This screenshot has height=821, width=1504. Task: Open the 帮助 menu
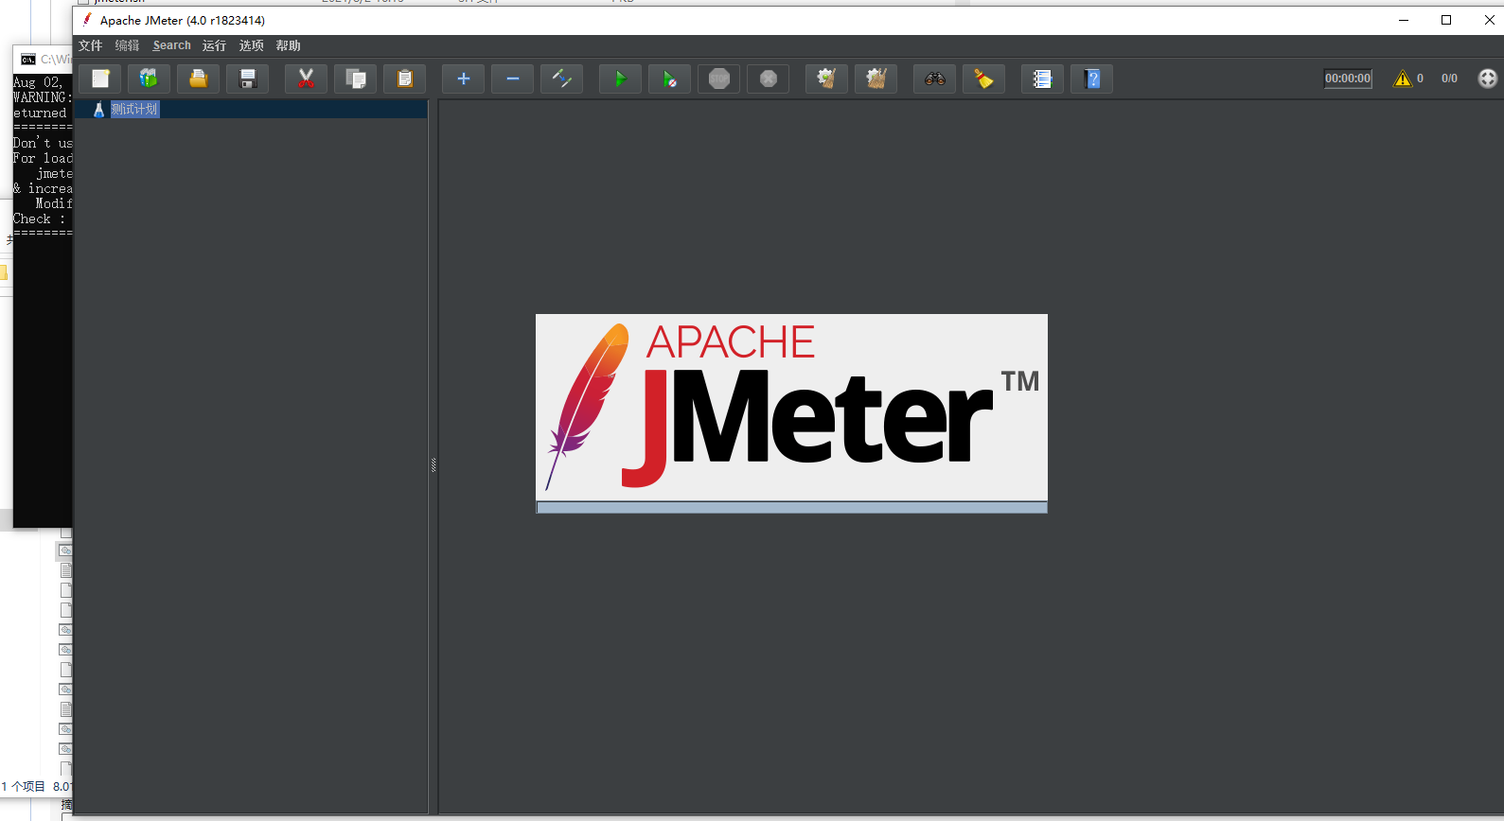[289, 45]
